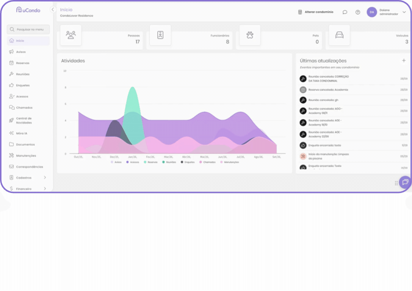Screen dimensions: 412x291
Task: Select Início in the sidebar
Action: 28,41
